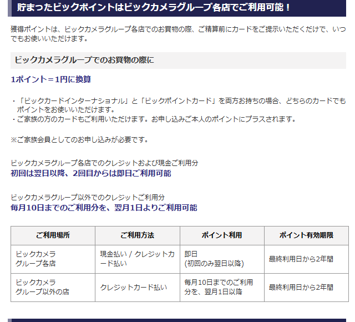Click the bold text '初回は翌日以降、2回目からは即日ご利用可能'
355x322 pixels.
91,173
